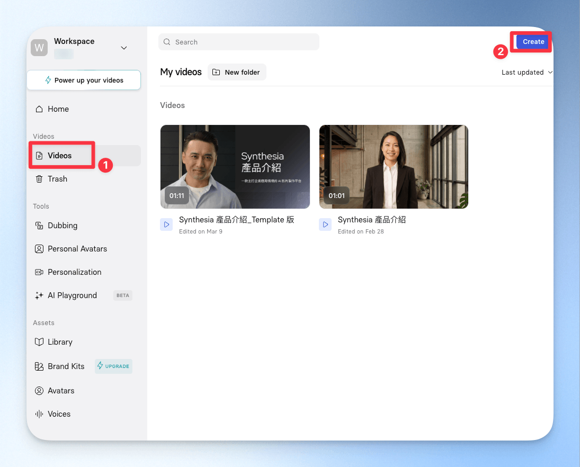Select the Personalization icon
Viewport: 580px width, 467px height.
point(39,272)
